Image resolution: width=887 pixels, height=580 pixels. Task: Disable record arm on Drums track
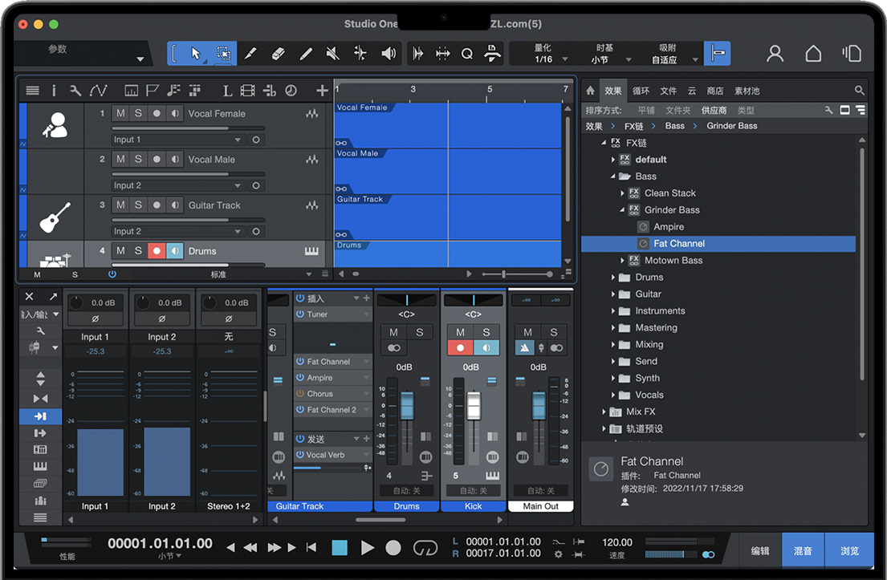tap(157, 251)
